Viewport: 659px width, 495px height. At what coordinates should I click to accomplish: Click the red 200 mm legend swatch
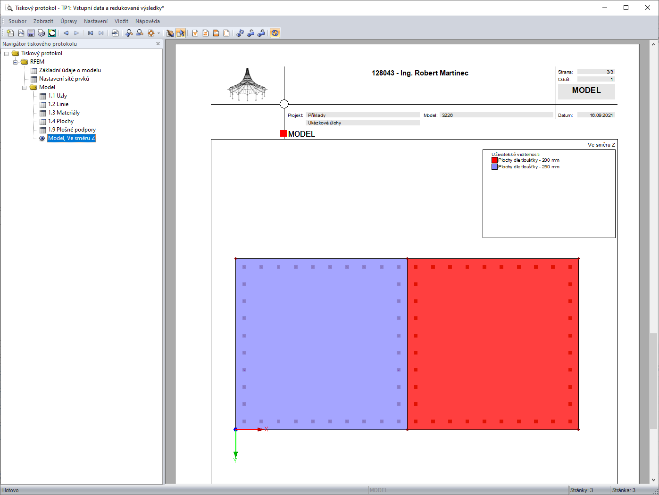(494, 160)
